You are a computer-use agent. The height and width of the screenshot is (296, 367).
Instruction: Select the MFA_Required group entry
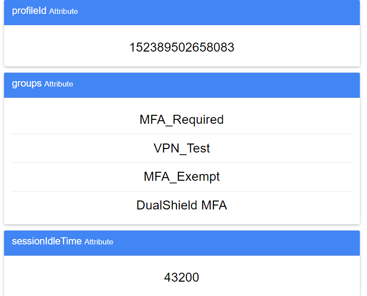(x=181, y=120)
